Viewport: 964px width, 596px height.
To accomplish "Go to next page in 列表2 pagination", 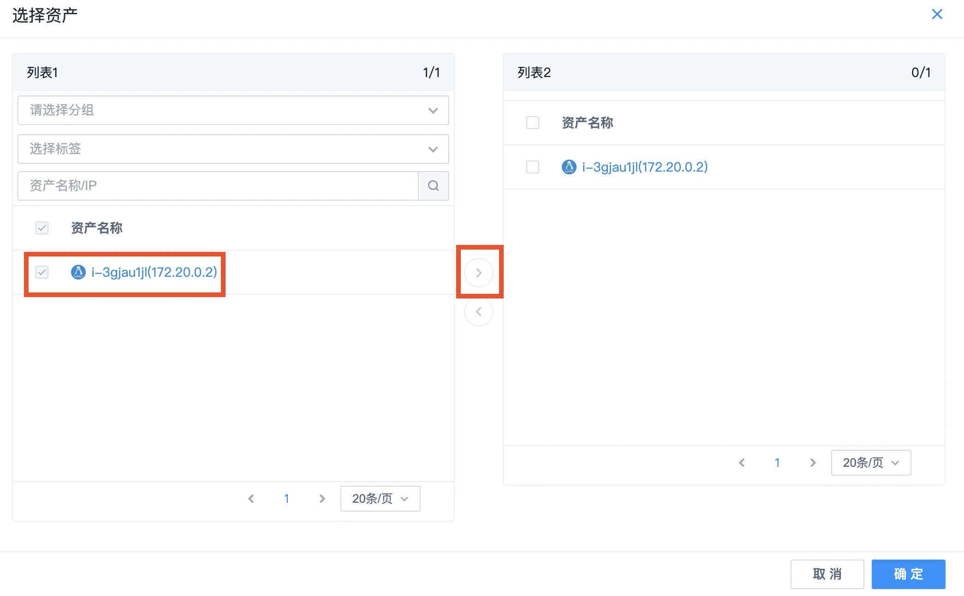I will click(x=813, y=463).
